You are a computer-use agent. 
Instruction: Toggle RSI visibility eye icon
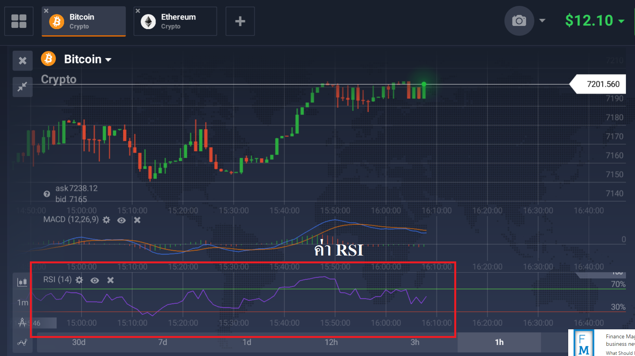[95, 280]
